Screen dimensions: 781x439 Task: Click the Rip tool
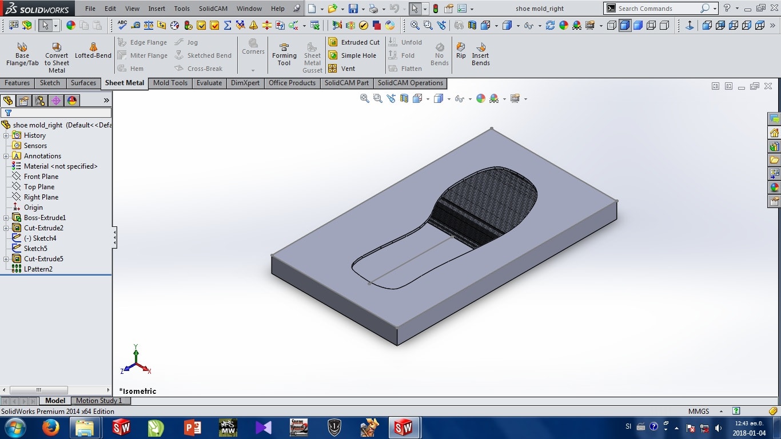pyautogui.click(x=461, y=50)
